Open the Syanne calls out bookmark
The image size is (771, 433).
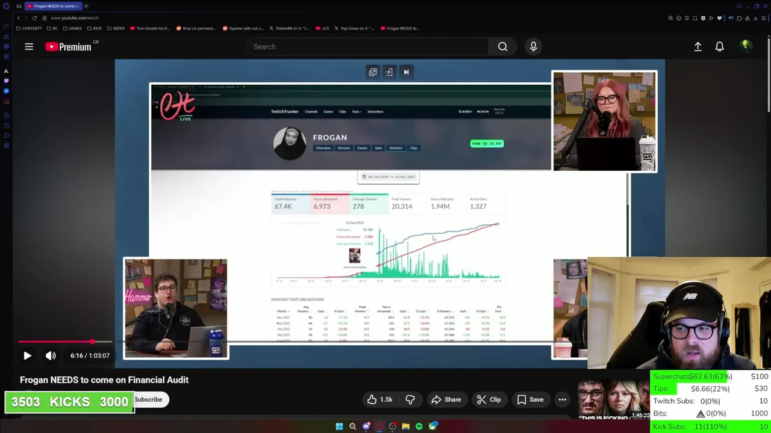pyautogui.click(x=243, y=28)
